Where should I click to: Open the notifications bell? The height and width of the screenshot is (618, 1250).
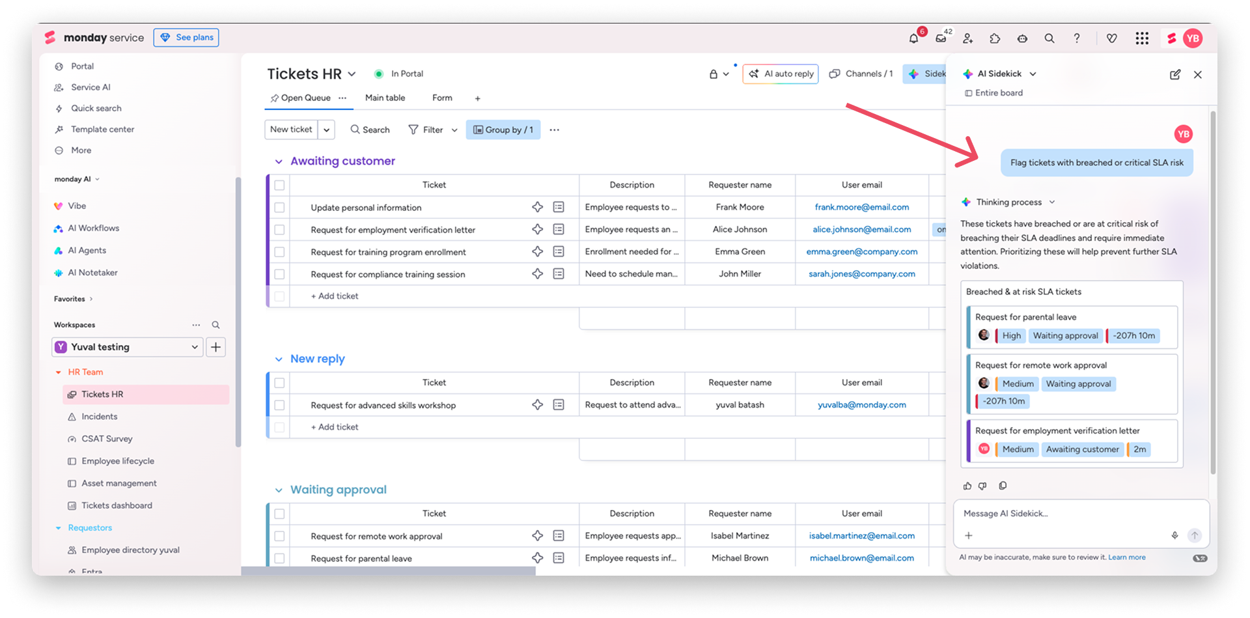913,38
